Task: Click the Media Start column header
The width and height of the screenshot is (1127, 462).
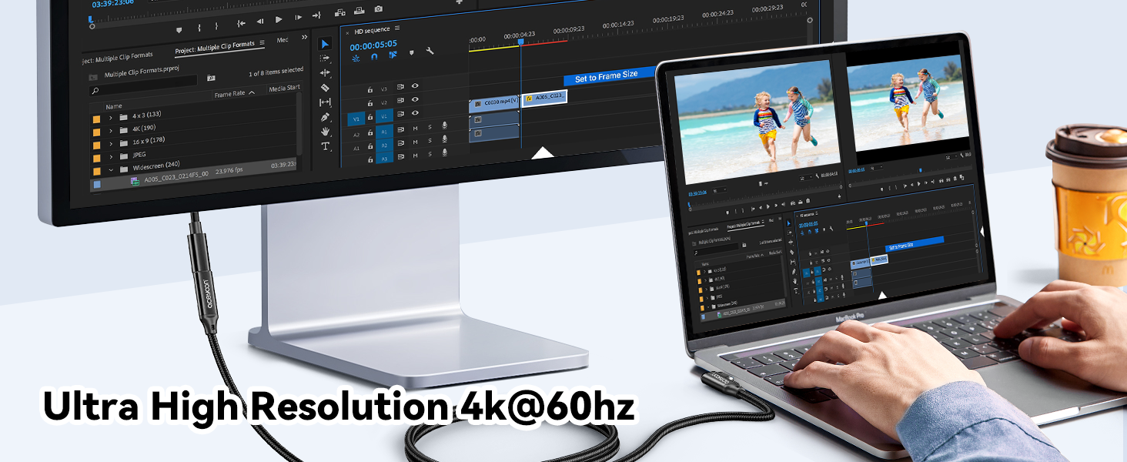Action: (x=284, y=88)
